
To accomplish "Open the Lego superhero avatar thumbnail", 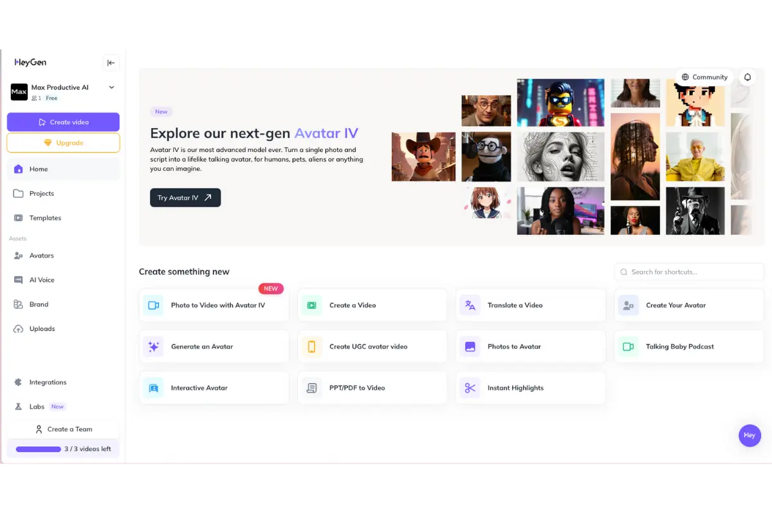I will [x=560, y=103].
